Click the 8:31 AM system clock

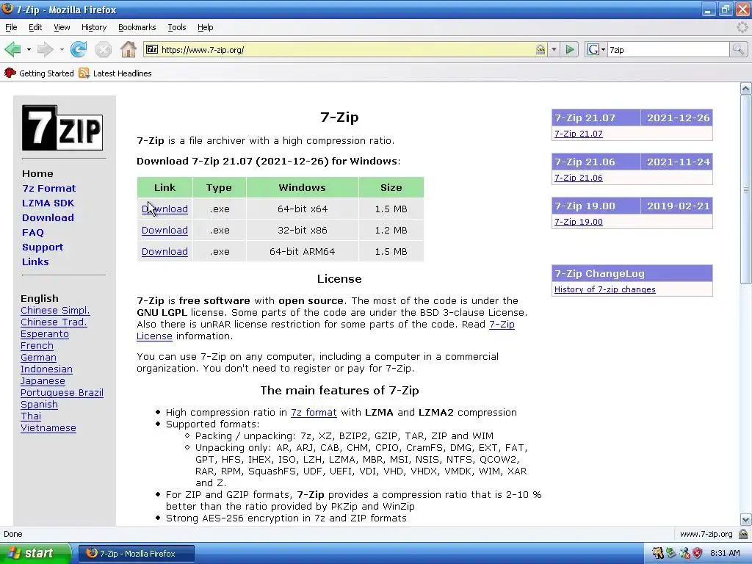pos(725,554)
